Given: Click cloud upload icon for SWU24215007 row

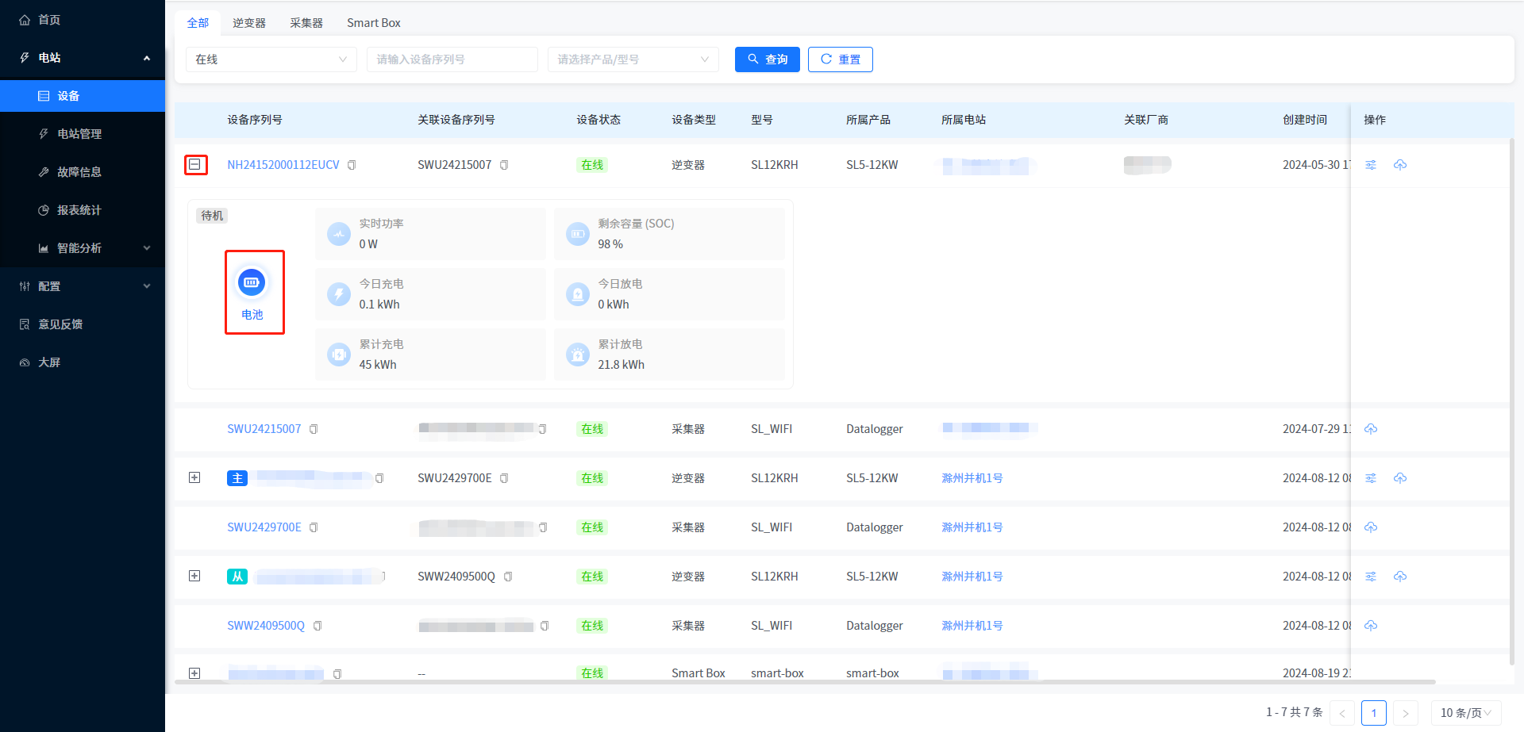Looking at the screenshot, I should (x=1371, y=429).
